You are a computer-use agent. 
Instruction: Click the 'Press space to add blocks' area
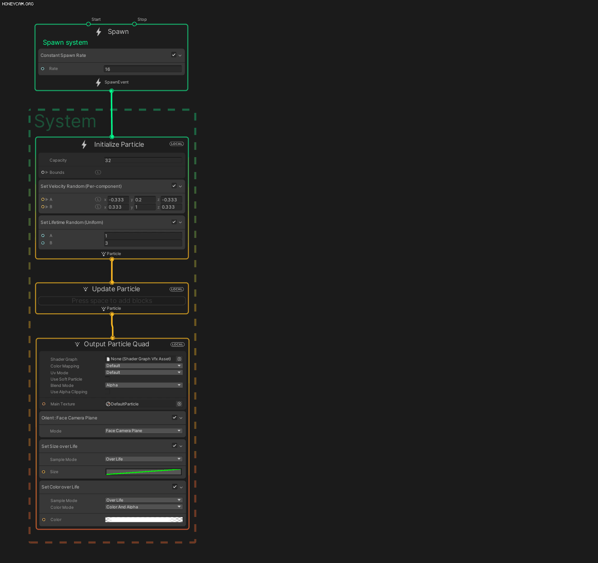coord(112,301)
